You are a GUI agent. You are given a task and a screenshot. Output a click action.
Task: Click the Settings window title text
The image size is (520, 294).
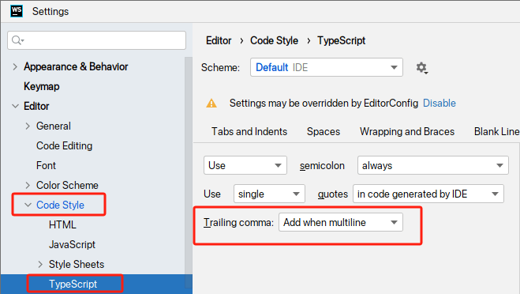click(x=51, y=12)
